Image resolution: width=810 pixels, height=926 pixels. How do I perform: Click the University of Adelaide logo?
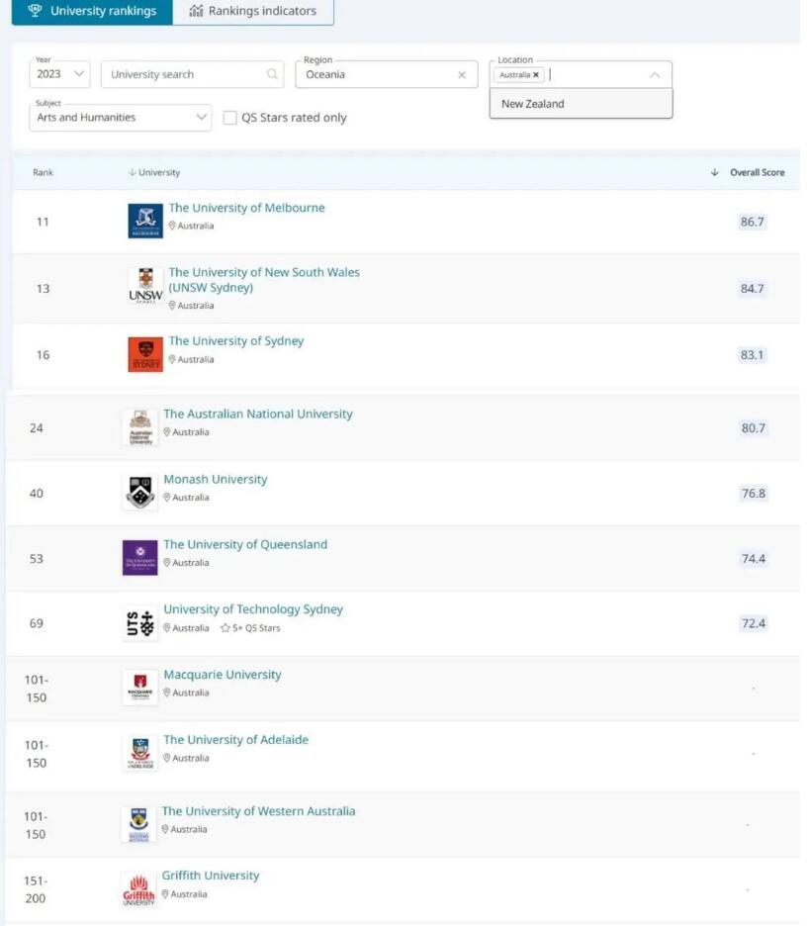(x=140, y=753)
